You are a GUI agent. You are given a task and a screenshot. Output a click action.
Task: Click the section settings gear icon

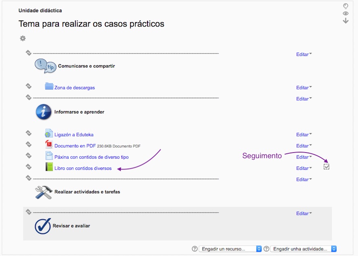tap(23, 38)
